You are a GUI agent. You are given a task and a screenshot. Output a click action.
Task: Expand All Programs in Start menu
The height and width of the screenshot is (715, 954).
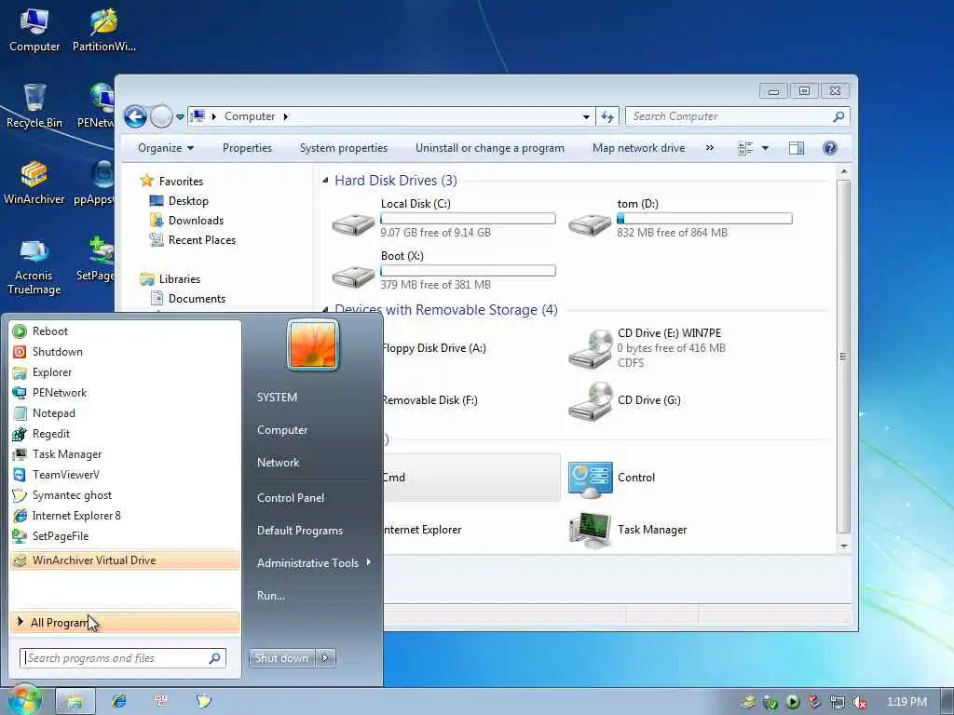(125, 623)
